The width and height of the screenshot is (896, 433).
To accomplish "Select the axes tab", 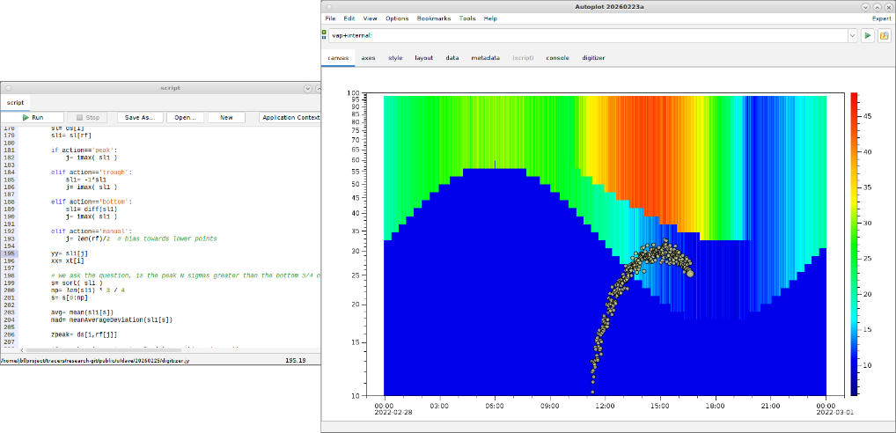I will tap(368, 58).
